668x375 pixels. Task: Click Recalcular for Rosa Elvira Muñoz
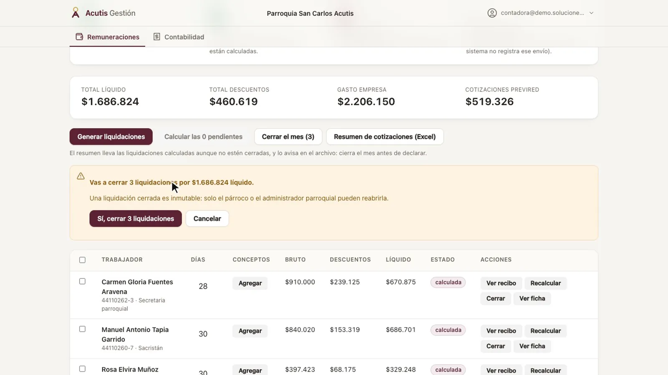pos(546,370)
